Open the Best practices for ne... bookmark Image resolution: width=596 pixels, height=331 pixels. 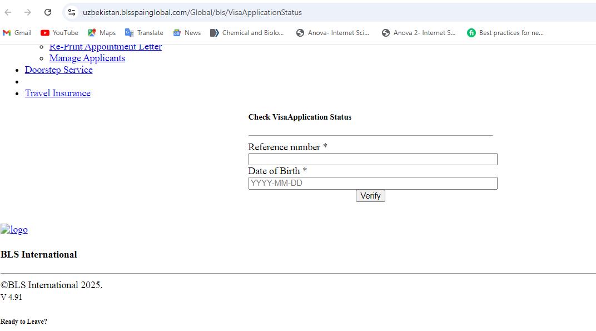tap(505, 32)
